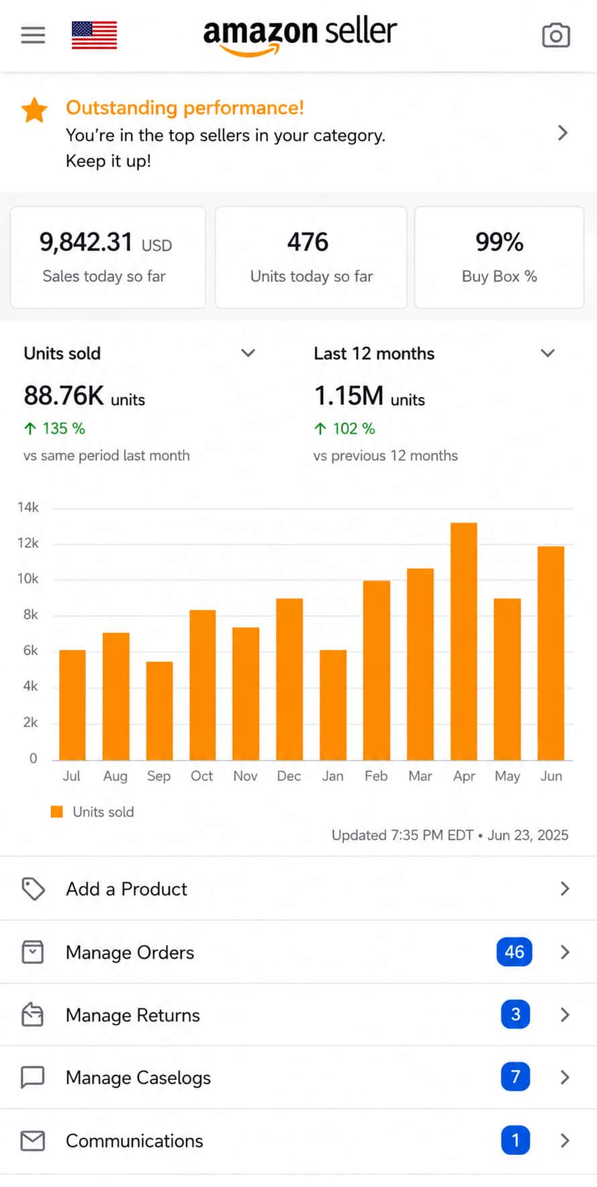This screenshot has height=1187, width=597.
Task: Tap vs previous 12 months text
Action: point(385,455)
